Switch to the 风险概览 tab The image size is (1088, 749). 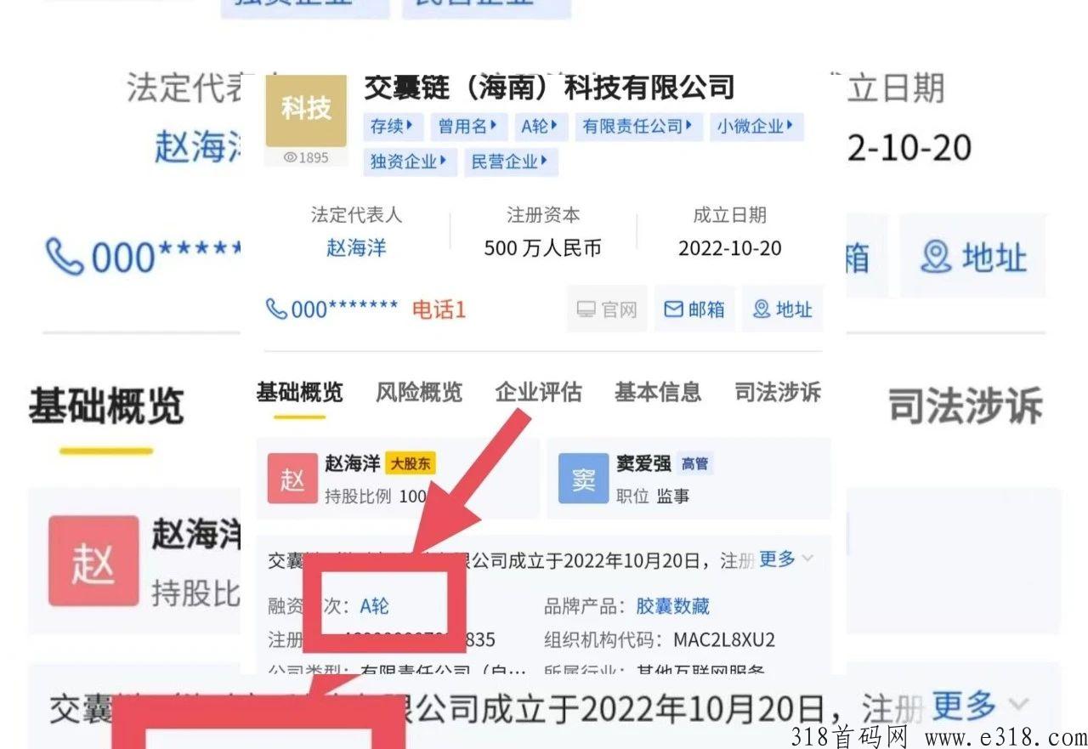pyautogui.click(x=419, y=392)
